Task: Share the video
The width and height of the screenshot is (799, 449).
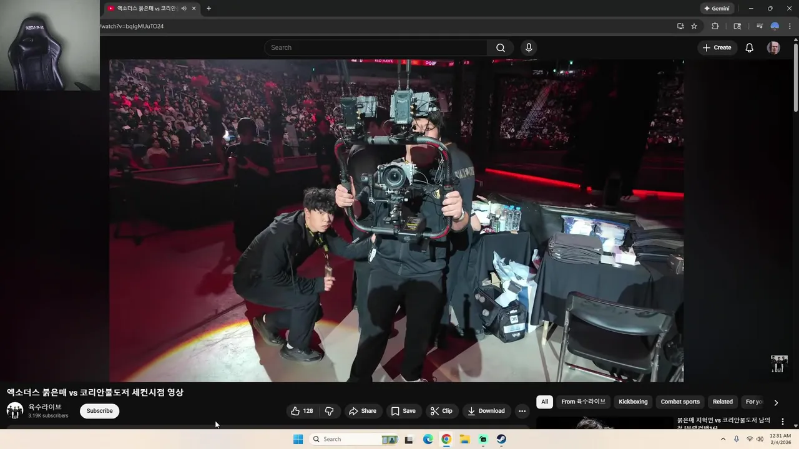Action: point(363,411)
